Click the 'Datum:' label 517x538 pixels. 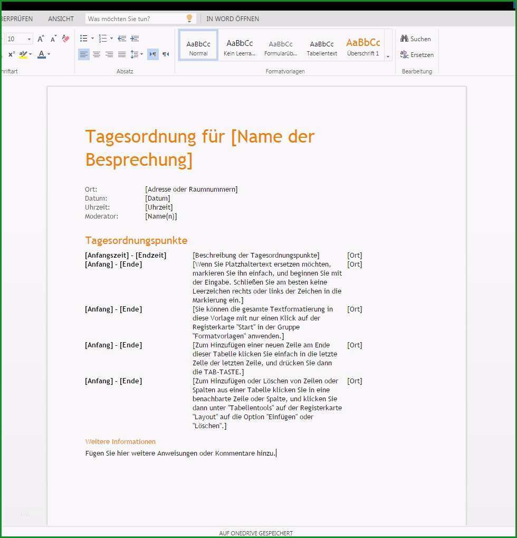click(x=96, y=199)
